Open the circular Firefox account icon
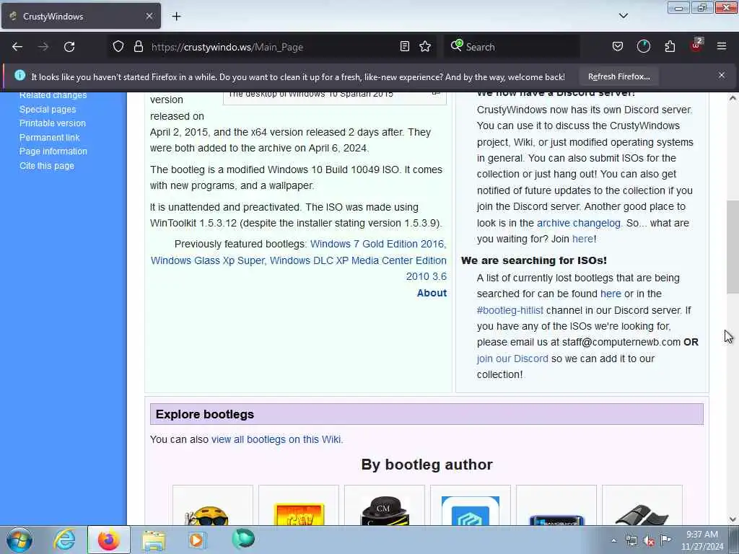 pyautogui.click(x=643, y=47)
